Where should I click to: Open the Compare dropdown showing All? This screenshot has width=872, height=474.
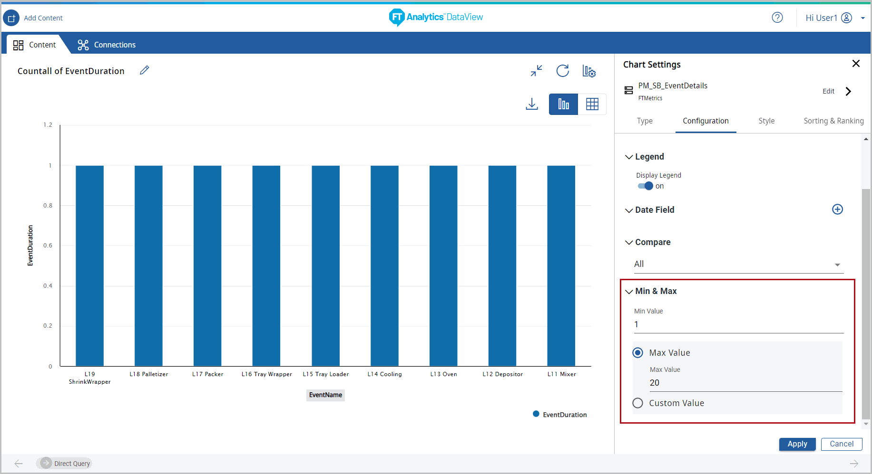pos(738,265)
